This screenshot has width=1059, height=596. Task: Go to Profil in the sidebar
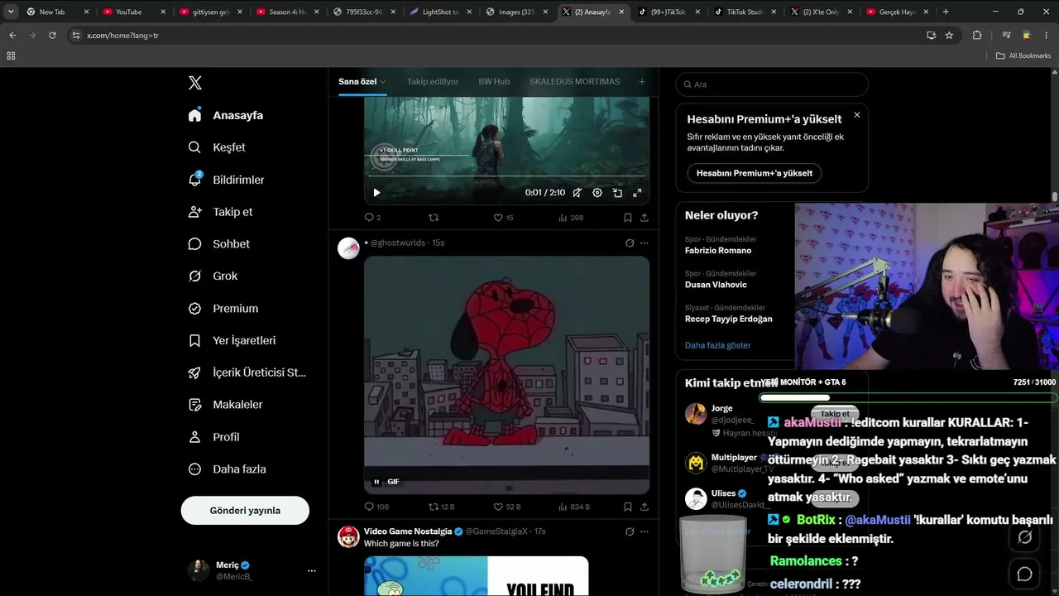(214, 437)
